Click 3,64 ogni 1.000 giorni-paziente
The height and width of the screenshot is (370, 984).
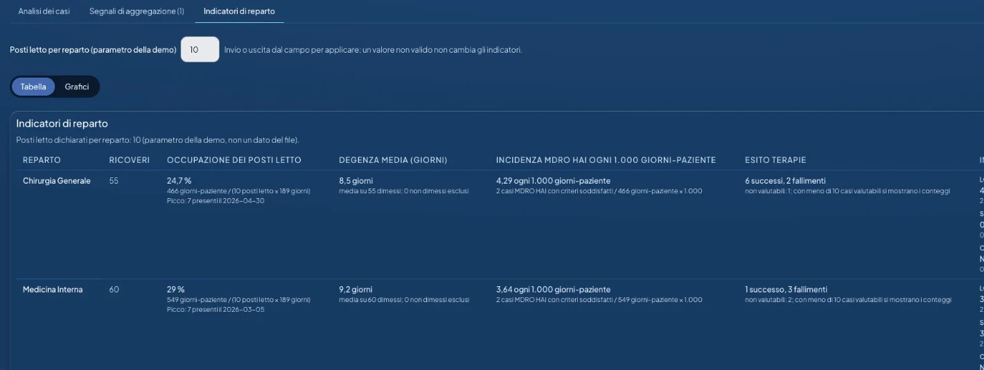point(553,290)
